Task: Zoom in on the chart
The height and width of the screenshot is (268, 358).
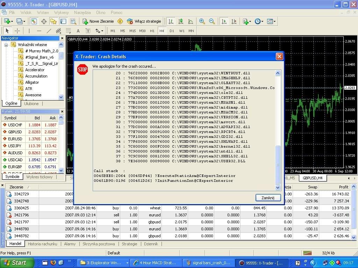Action: (x=202, y=21)
